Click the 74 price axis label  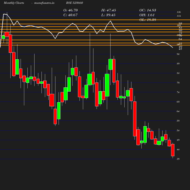[178, 92]
